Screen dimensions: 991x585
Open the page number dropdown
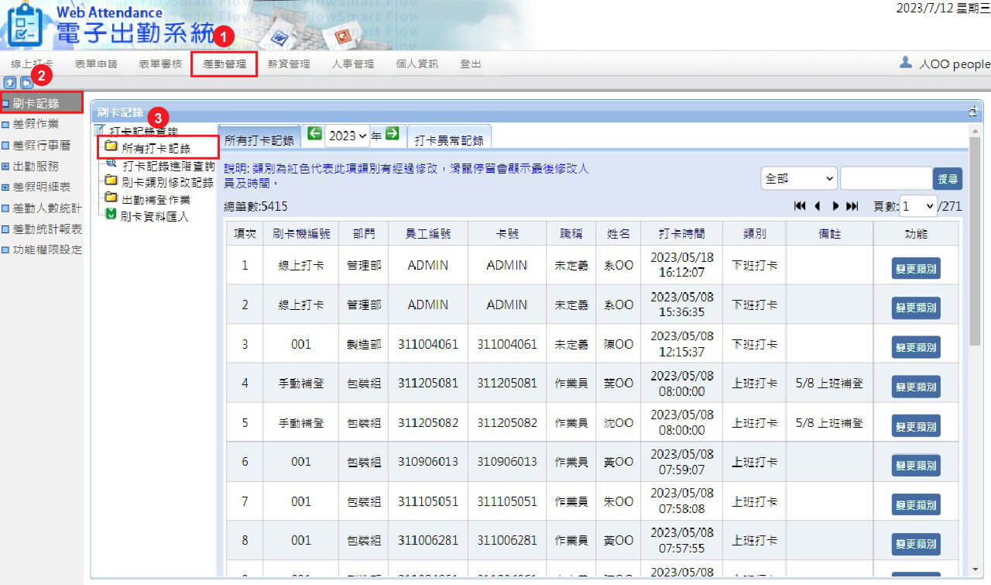click(x=918, y=206)
